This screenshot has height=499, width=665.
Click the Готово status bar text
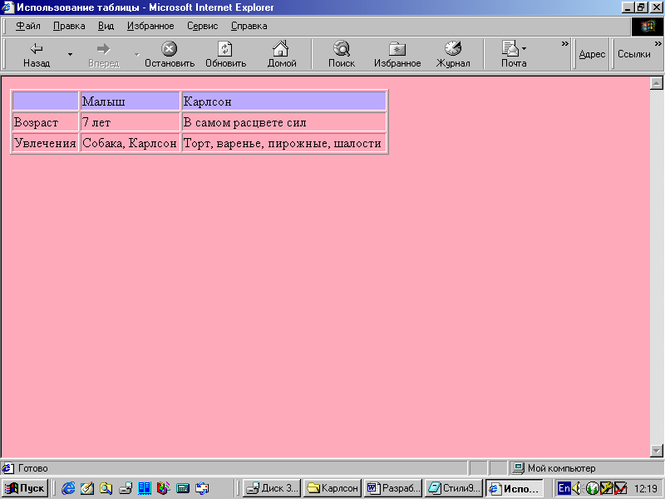[x=33, y=468]
